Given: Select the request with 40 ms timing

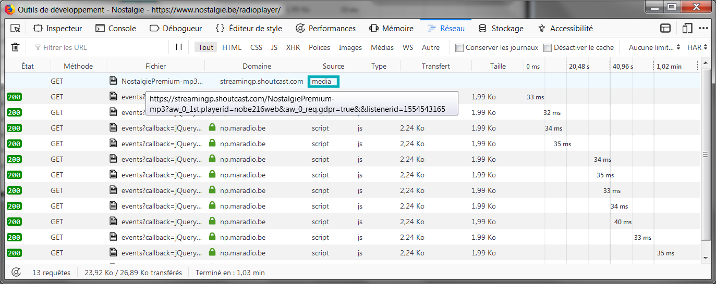Looking at the screenshot, I should 353,222.
